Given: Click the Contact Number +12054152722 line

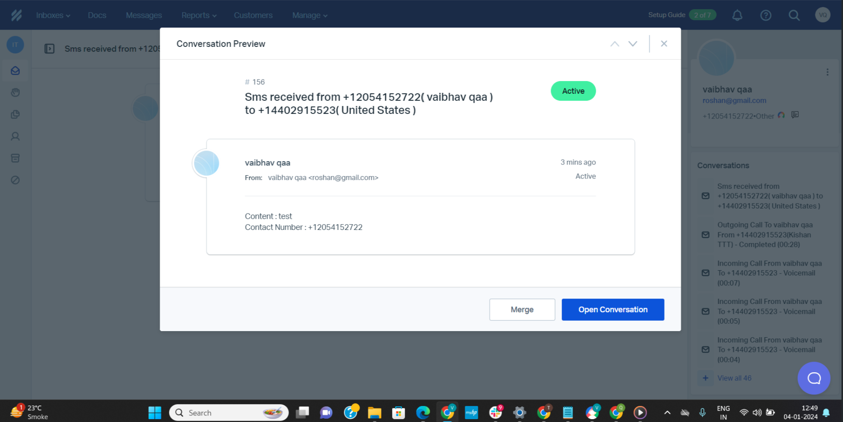Looking at the screenshot, I should [303, 227].
